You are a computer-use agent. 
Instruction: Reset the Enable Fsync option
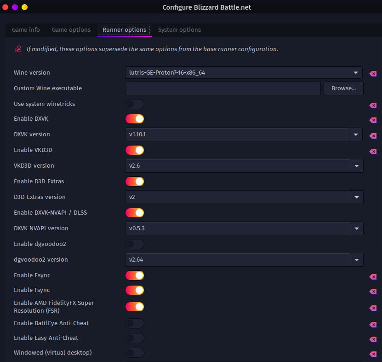[373, 292]
